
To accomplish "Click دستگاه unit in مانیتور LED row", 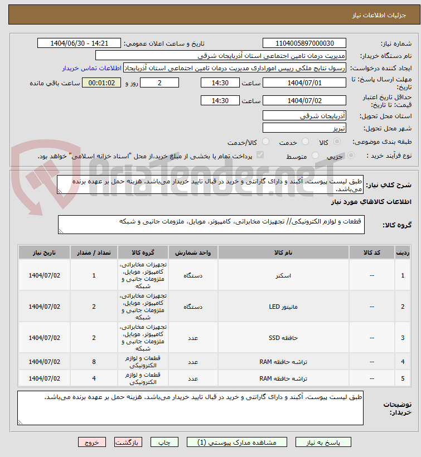I will click(x=193, y=307).
